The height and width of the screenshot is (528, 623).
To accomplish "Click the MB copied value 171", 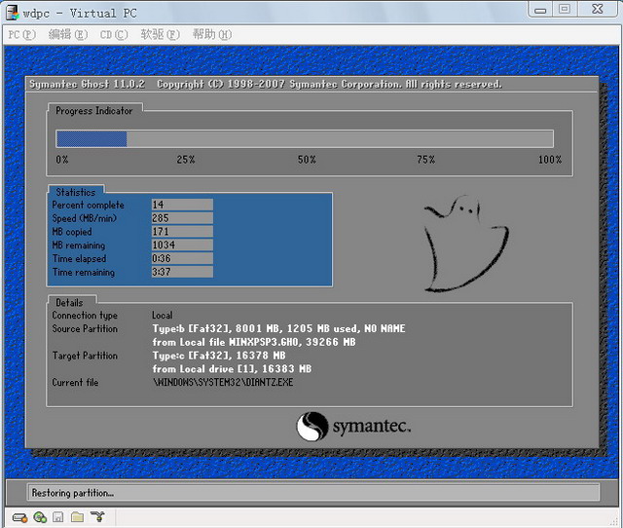I will [182, 232].
